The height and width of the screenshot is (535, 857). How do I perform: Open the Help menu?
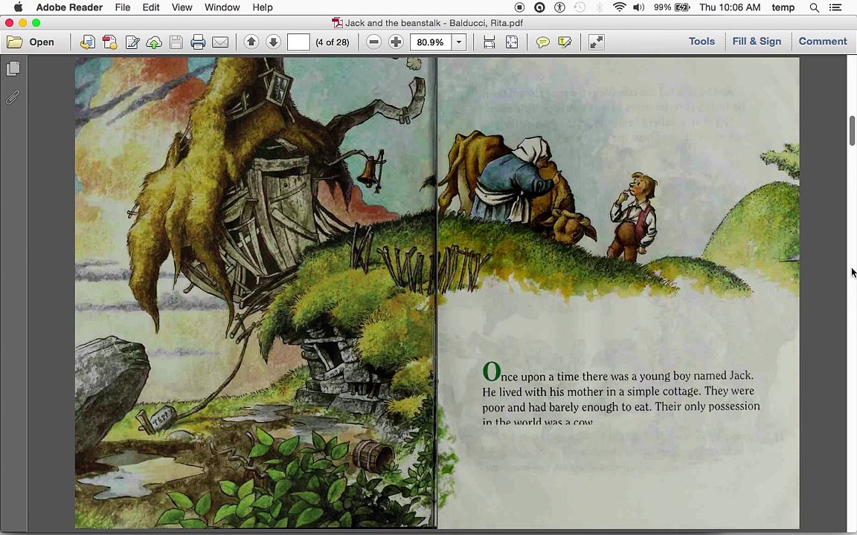(263, 7)
